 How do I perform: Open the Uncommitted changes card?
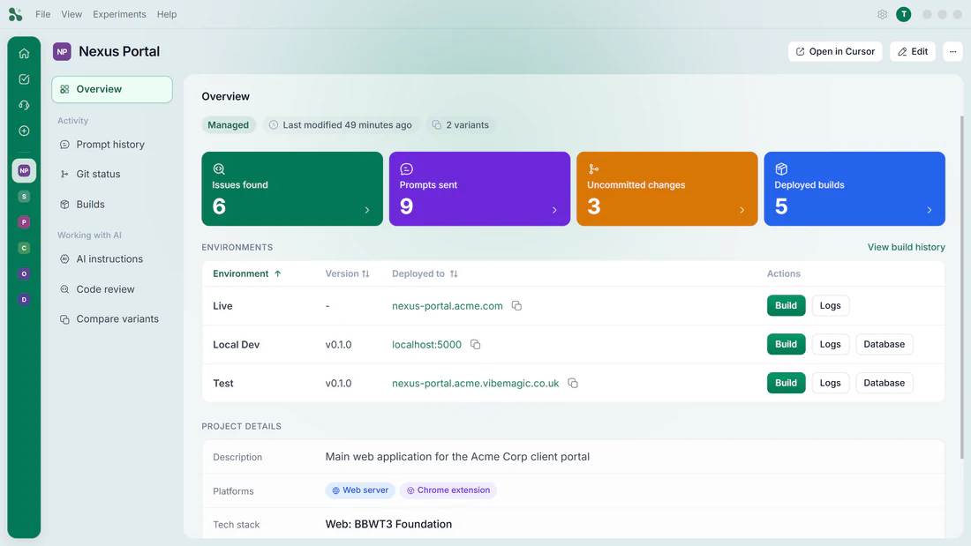click(x=667, y=189)
